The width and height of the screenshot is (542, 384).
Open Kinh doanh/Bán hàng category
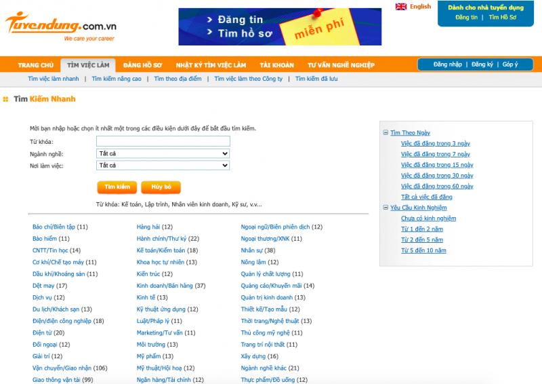165,286
